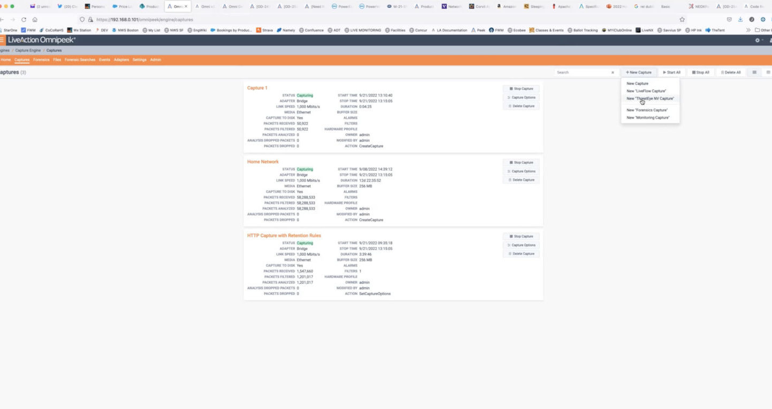Stop Capture for Capture 1
Image resolution: width=772 pixels, height=409 pixels.
pos(521,89)
